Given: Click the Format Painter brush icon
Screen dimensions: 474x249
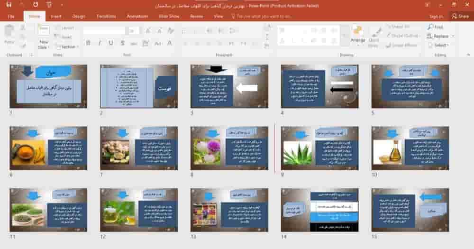Looking at the screenshot, I should click(23, 46).
